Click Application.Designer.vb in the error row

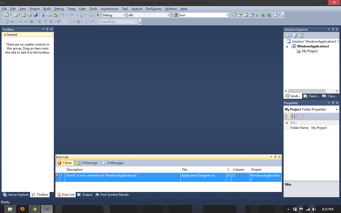198,175
